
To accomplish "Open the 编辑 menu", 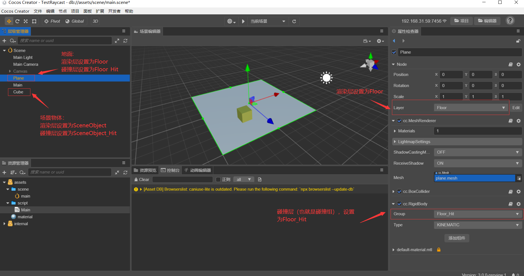I will [x=50, y=11].
